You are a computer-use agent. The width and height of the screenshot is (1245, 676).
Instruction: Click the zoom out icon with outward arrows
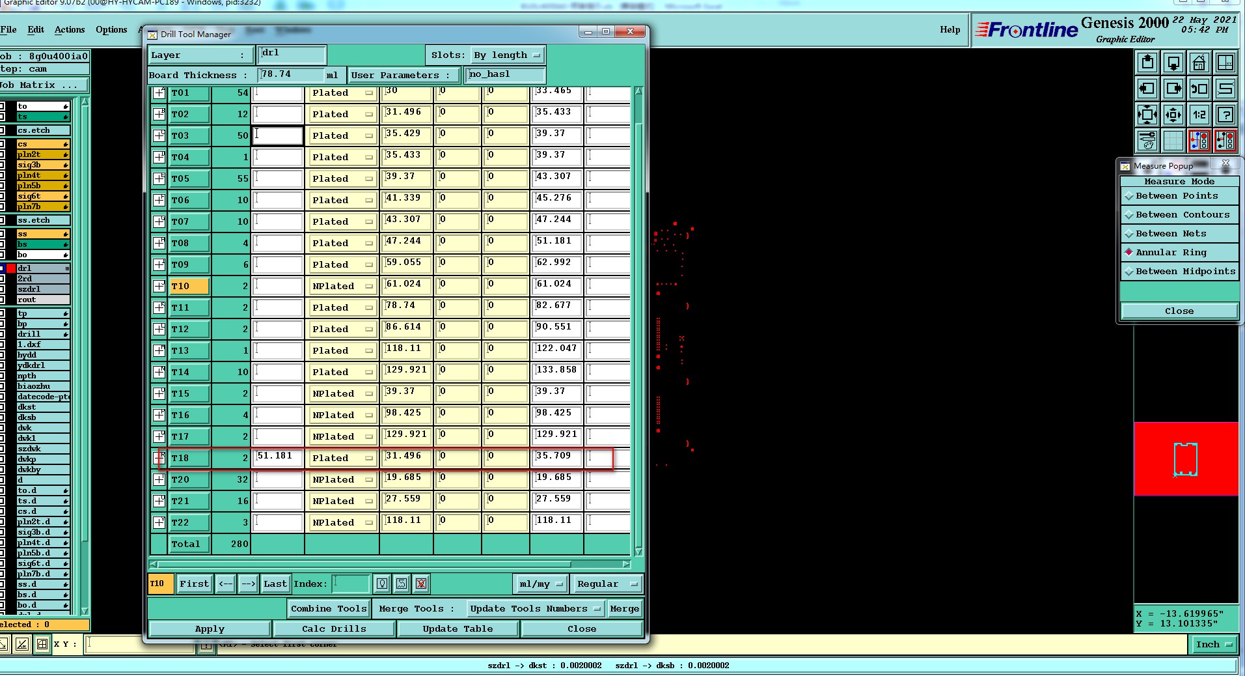pos(1173,115)
